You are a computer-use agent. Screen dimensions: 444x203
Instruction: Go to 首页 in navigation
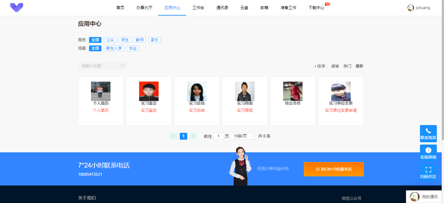(x=120, y=8)
